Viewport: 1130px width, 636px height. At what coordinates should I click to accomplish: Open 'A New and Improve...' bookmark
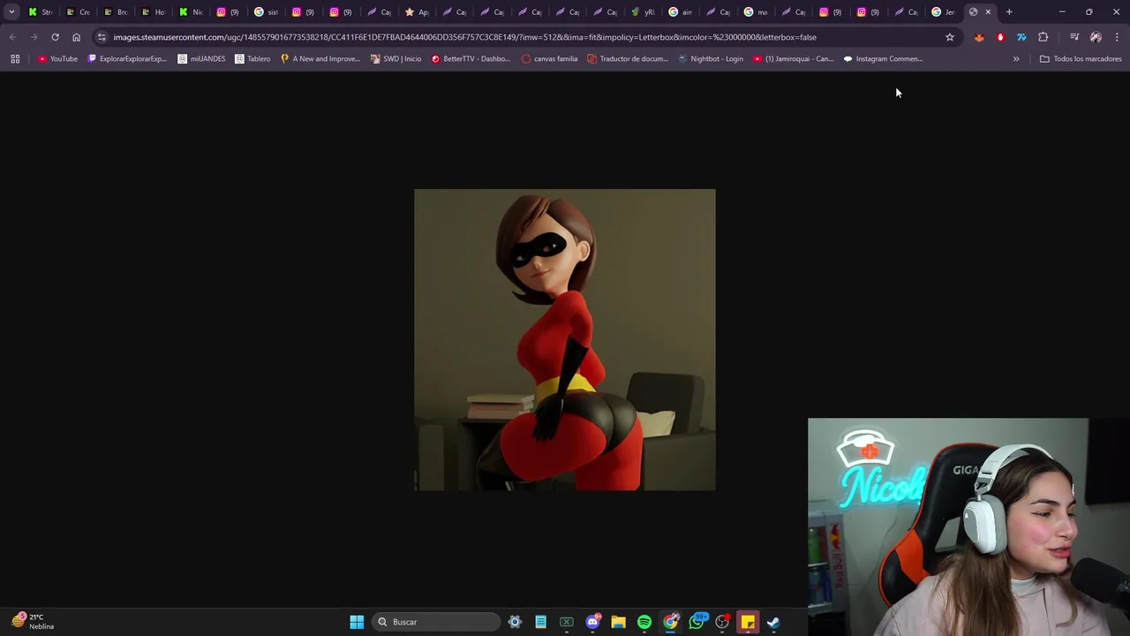(320, 59)
